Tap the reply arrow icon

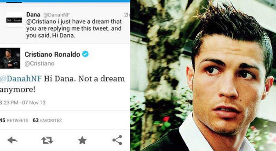coord(12,140)
